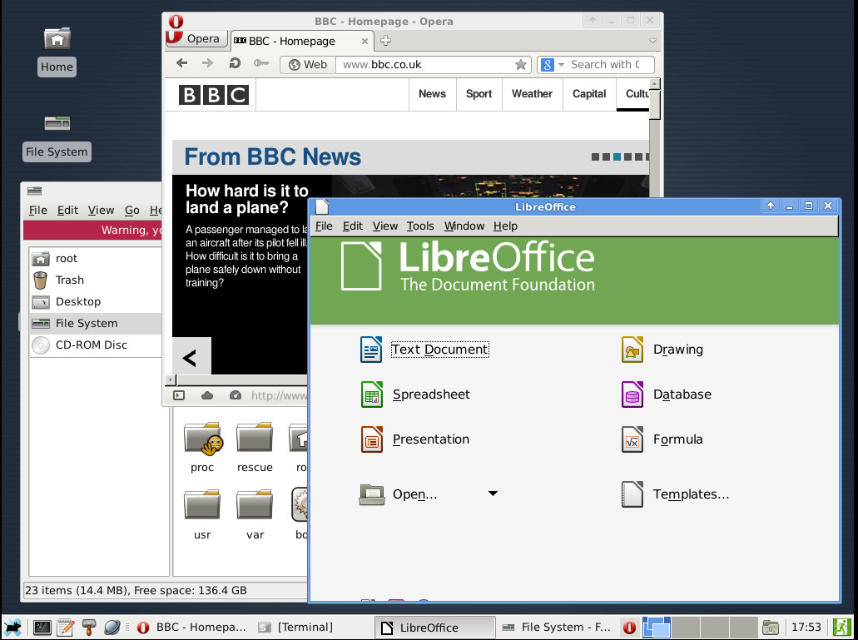858x640 pixels.
Task: Select Trash in file manager sidebar
Action: click(95, 280)
